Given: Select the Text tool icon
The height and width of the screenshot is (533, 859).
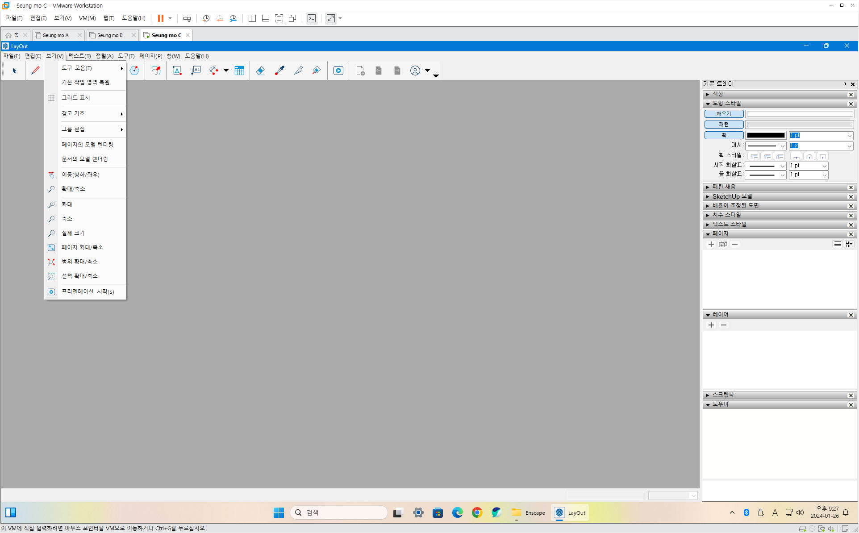Looking at the screenshot, I should click(177, 71).
